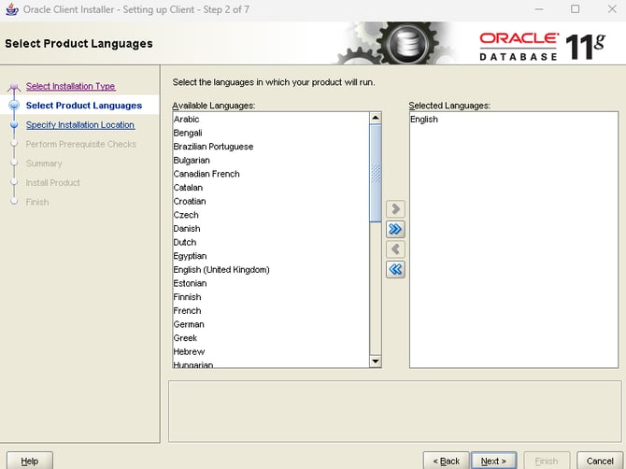This screenshot has width=626, height=469.
Task: Open the Select Installation Type step link
Action: (x=70, y=87)
